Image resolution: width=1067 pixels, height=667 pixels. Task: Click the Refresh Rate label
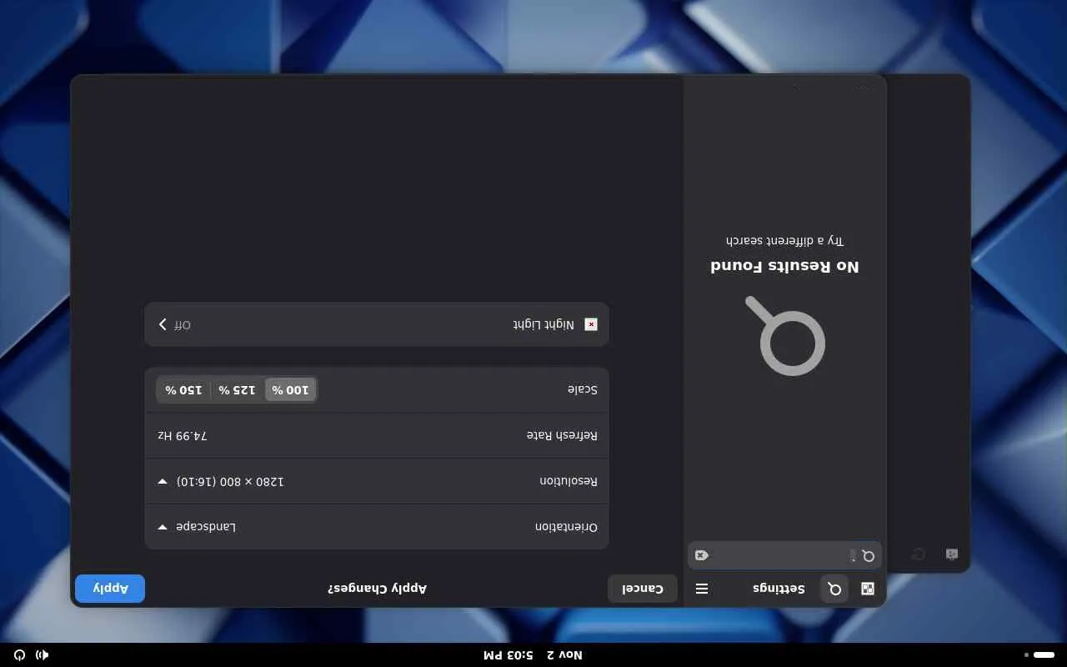(x=562, y=435)
